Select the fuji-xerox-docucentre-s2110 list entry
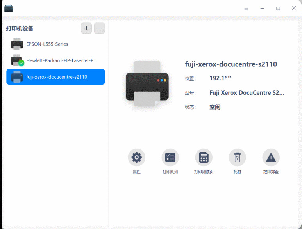 coord(55,77)
